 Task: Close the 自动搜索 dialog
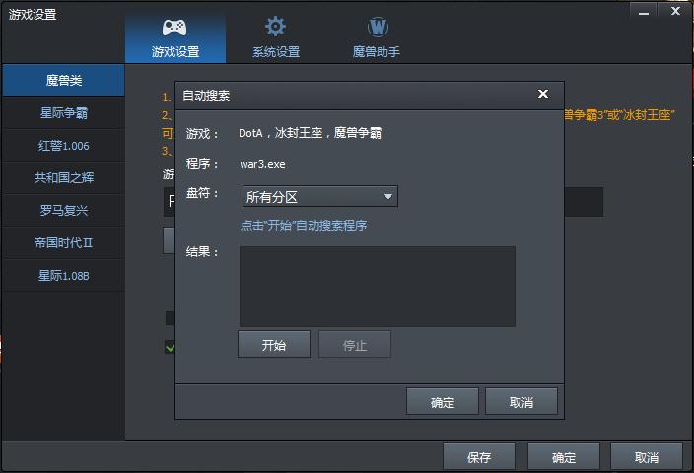tap(543, 94)
